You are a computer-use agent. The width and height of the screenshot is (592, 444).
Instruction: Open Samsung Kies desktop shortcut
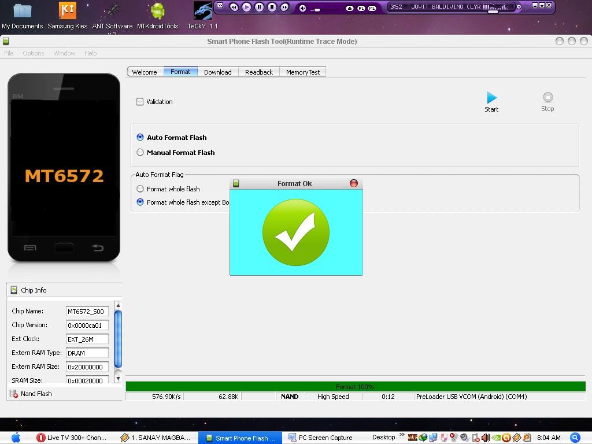click(68, 12)
